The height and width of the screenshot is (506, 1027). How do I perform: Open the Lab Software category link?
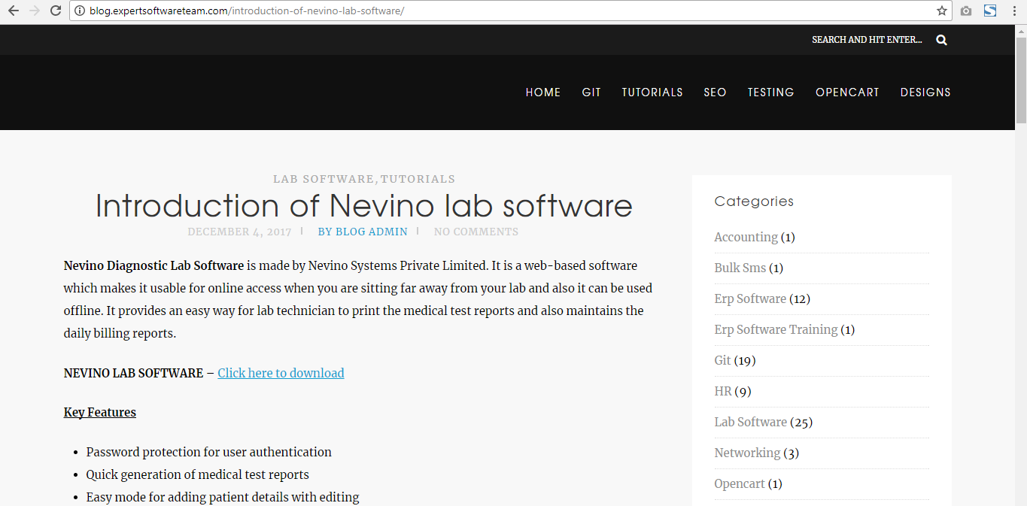coord(750,422)
